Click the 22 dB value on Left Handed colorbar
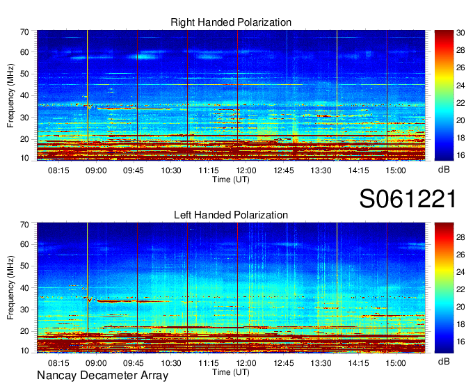 460,289
